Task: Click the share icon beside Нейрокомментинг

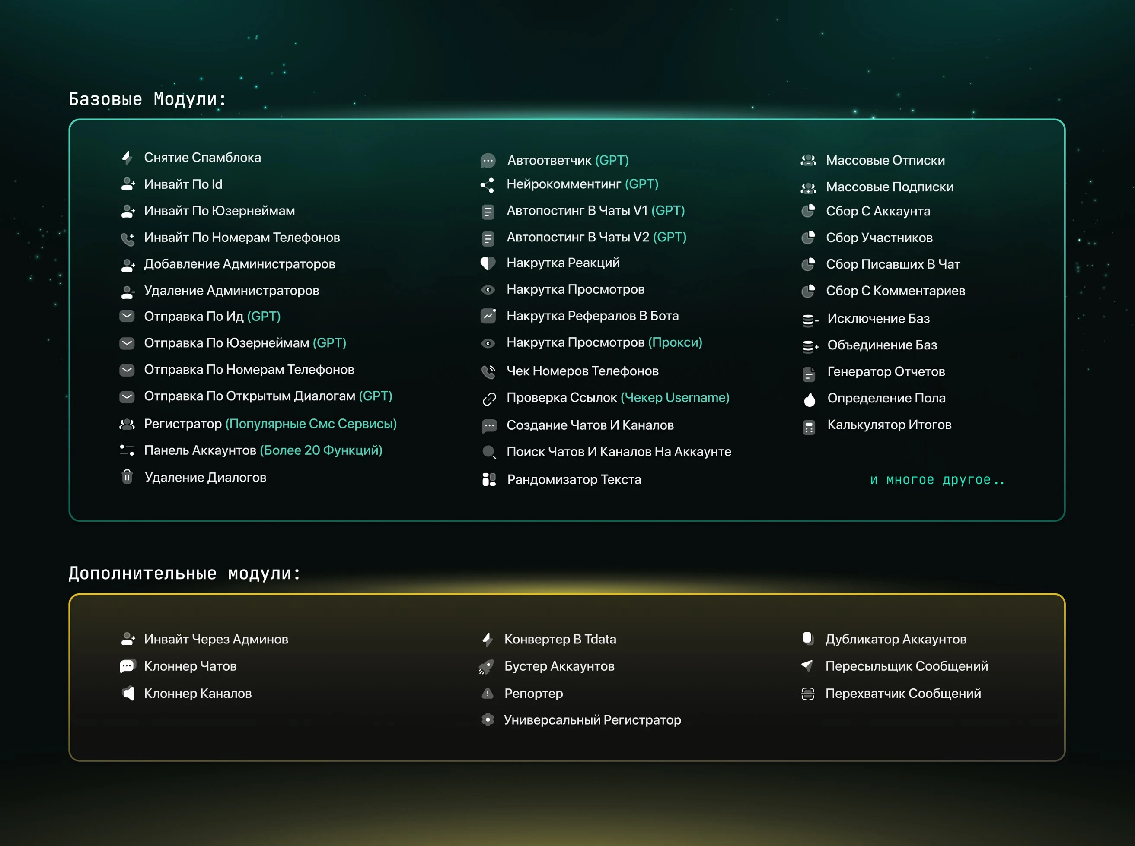Action: tap(488, 185)
